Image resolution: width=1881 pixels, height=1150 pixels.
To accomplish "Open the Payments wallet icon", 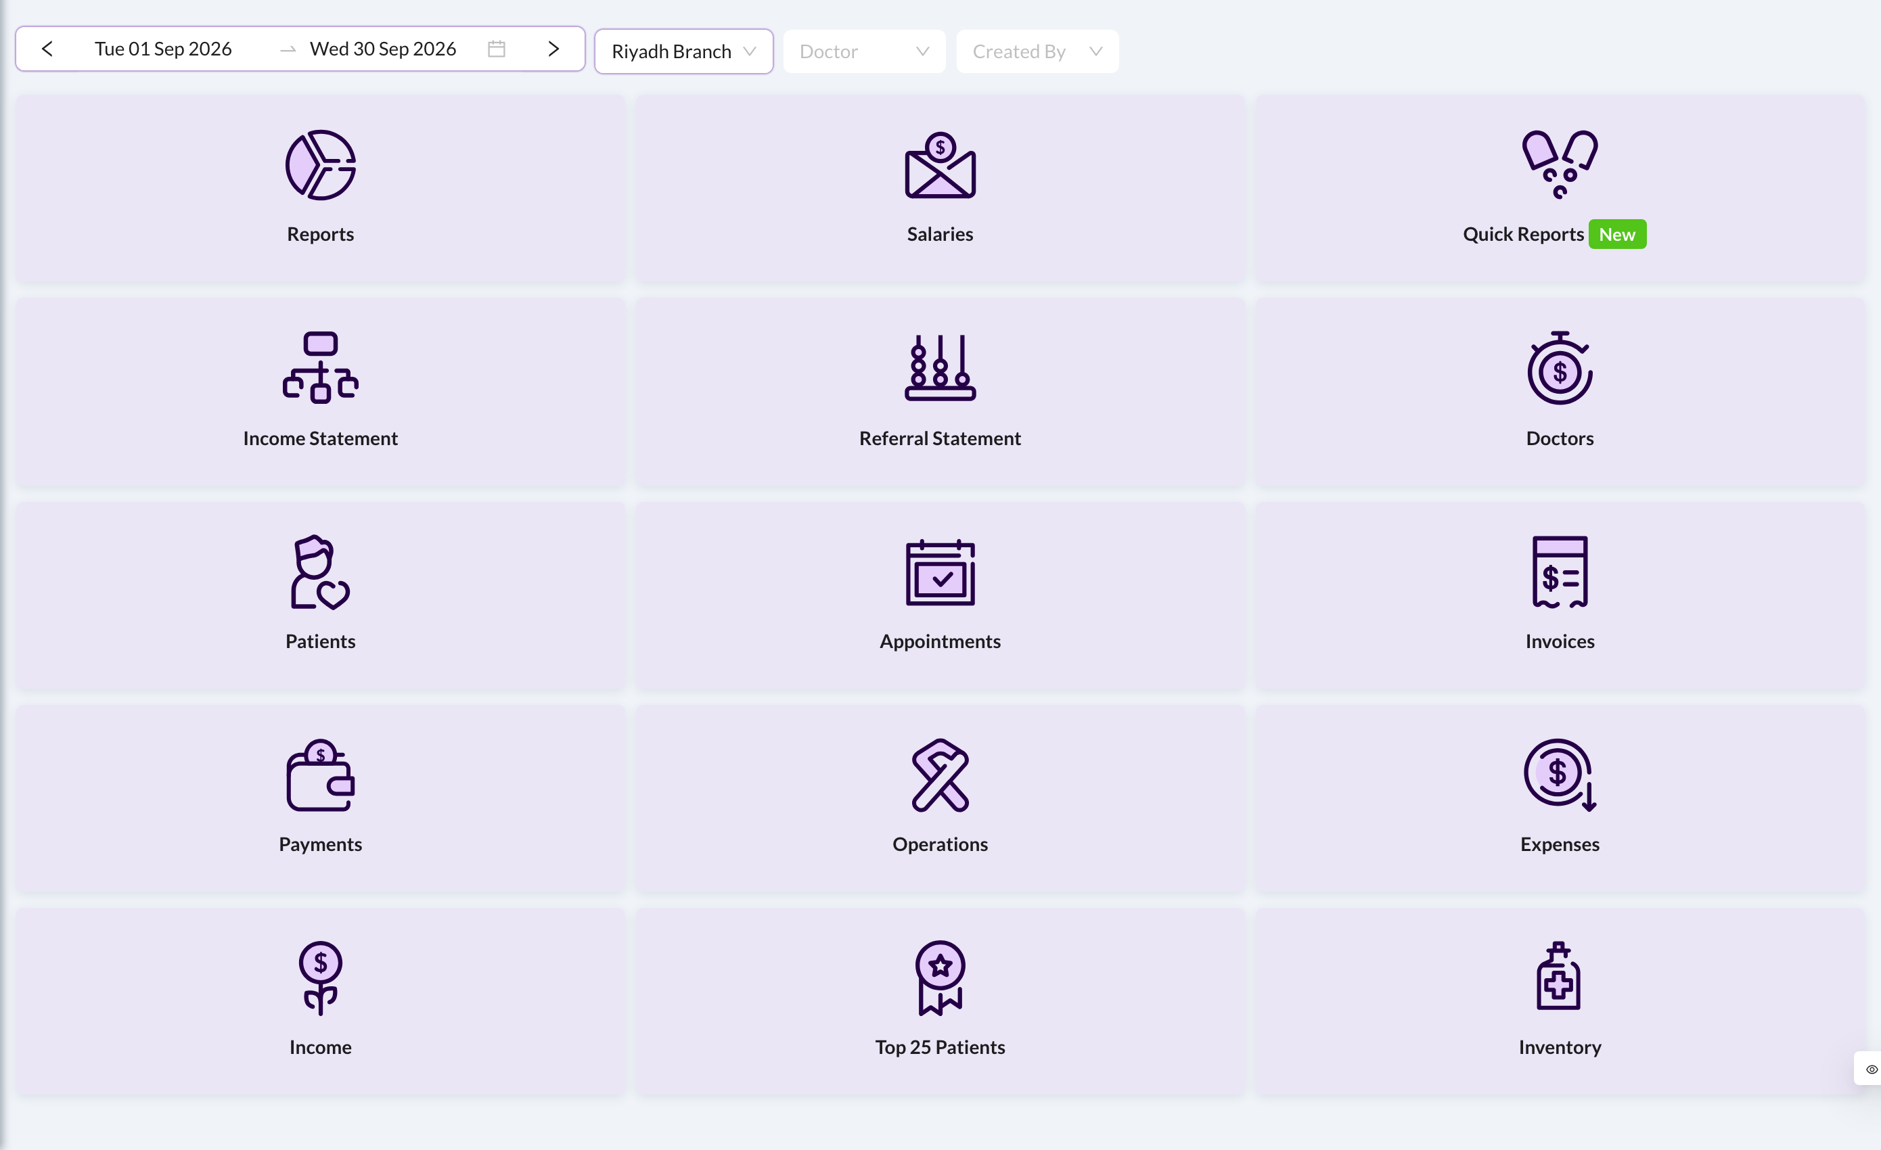I will 321,775.
